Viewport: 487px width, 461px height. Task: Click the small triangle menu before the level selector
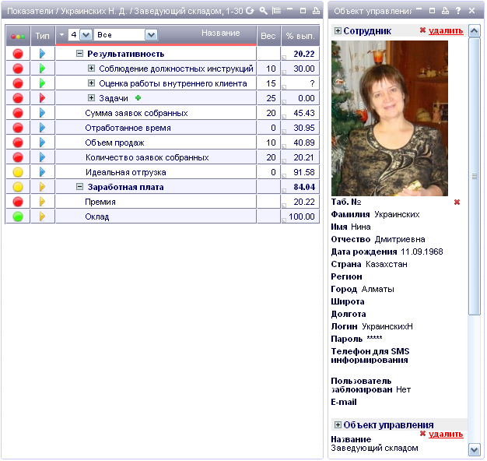(x=61, y=34)
